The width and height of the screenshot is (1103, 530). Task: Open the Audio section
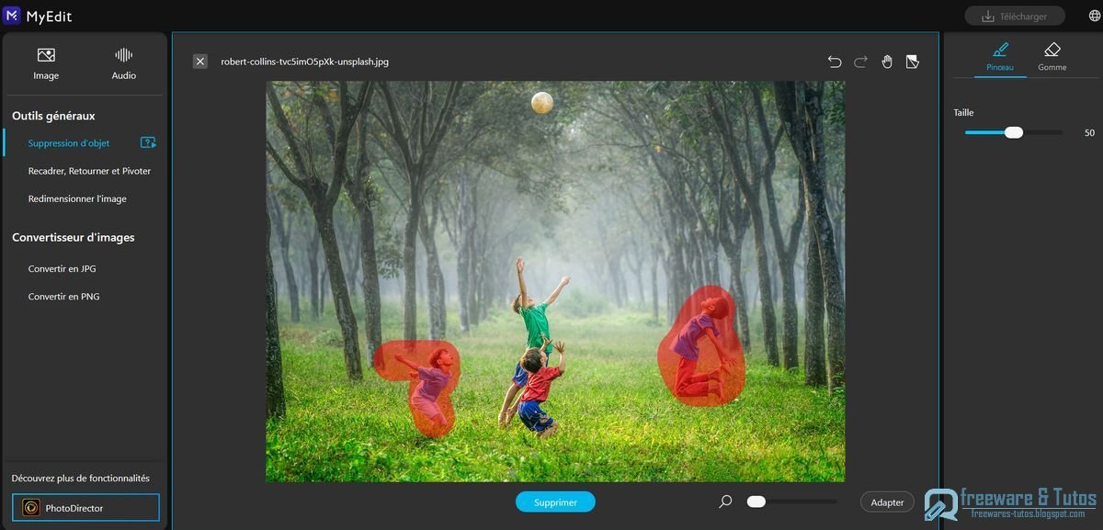(x=124, y=62)
